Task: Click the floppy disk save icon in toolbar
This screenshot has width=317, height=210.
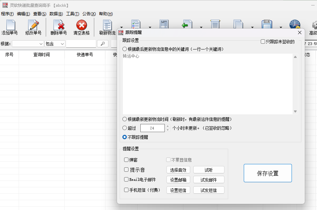Action: 267,25
